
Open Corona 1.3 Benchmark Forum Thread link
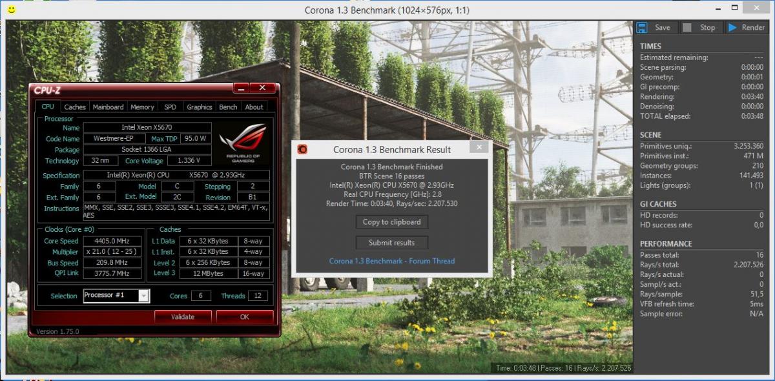pyautogui.click(x=391, y=261)
